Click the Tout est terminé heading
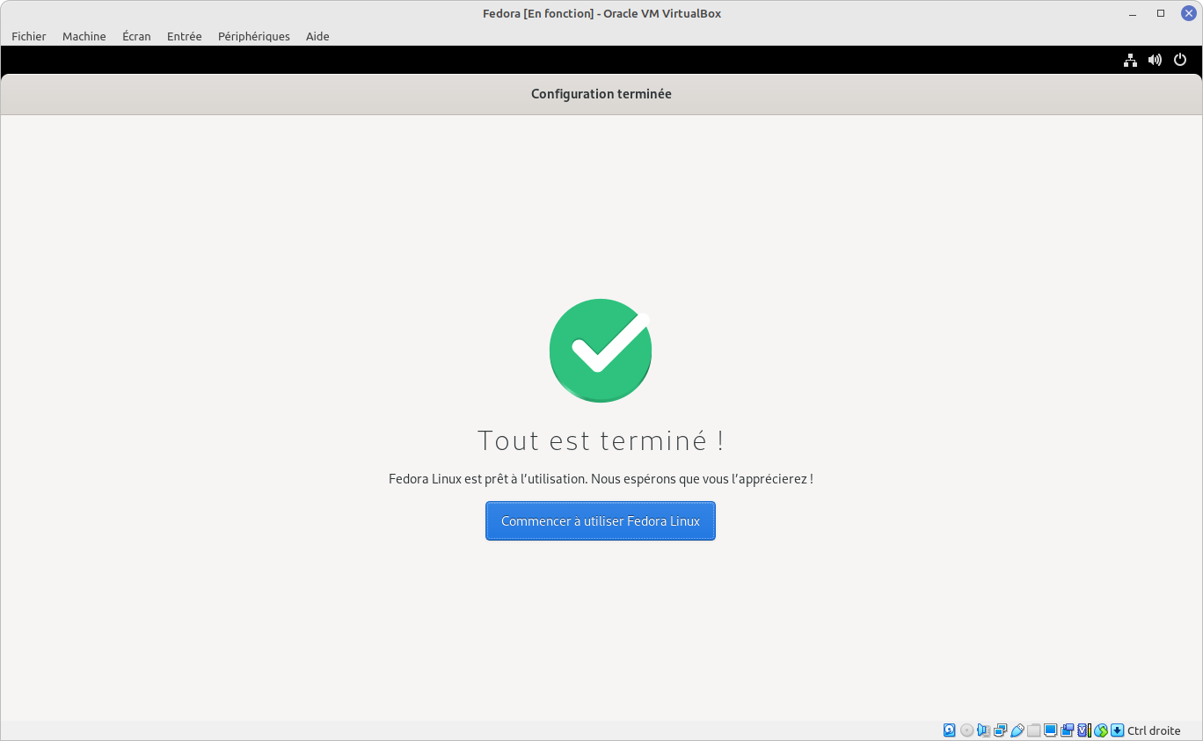Image resolution: width=1203 pixels, height=741 pixels. [601, 440]
